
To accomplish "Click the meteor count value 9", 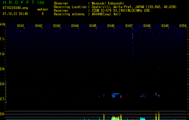I will pos(43,14).
